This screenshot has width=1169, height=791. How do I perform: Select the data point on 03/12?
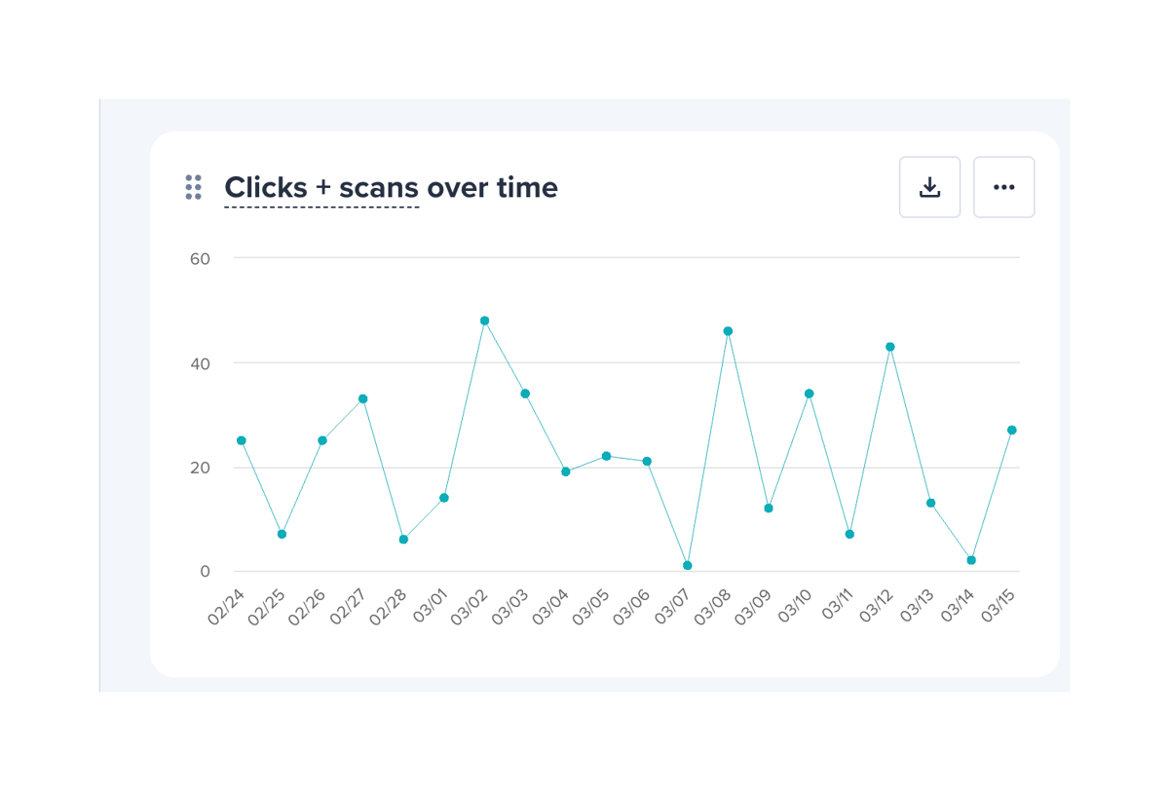[x=888, y=346]
